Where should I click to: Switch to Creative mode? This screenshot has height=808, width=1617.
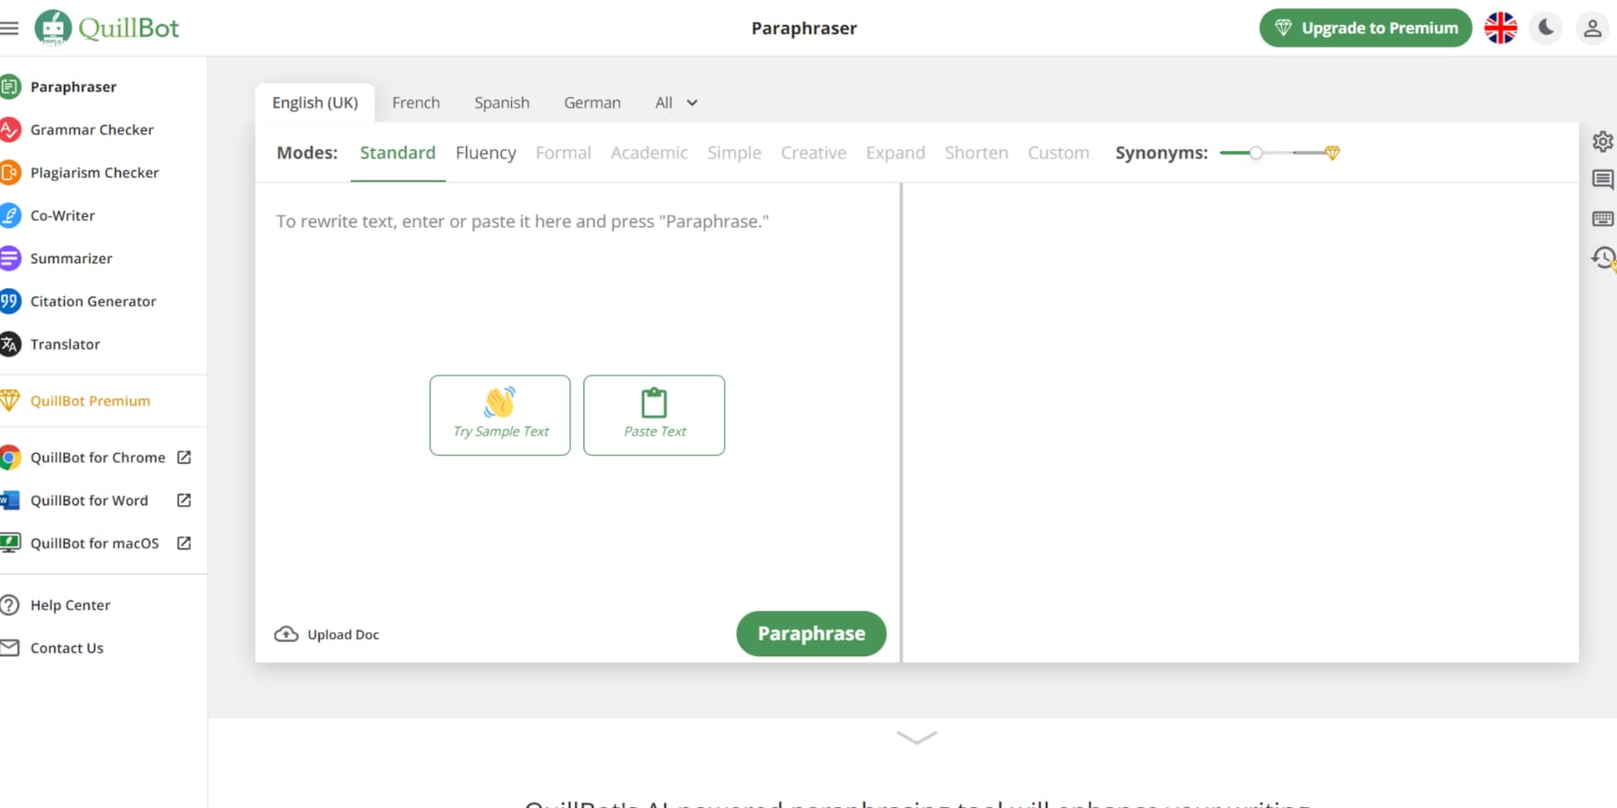coord(813,153)
